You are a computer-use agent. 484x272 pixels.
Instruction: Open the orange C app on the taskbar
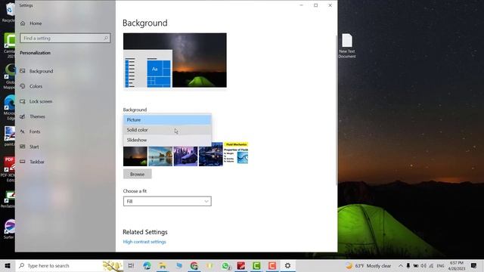click(272, 265)
